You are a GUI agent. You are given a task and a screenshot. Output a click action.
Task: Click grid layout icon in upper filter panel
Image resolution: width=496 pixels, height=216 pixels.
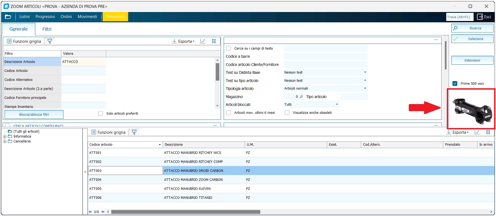214,41
